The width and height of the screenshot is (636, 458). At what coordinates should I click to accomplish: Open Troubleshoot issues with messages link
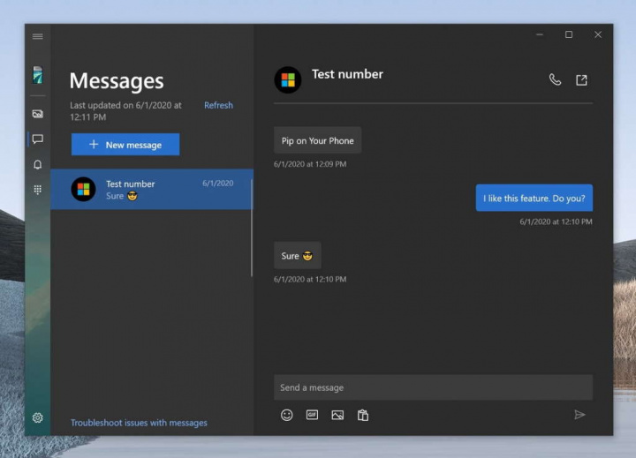139,423
